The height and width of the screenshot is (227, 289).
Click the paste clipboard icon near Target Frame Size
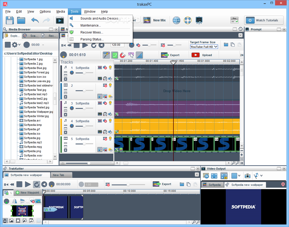pos(239,45)
